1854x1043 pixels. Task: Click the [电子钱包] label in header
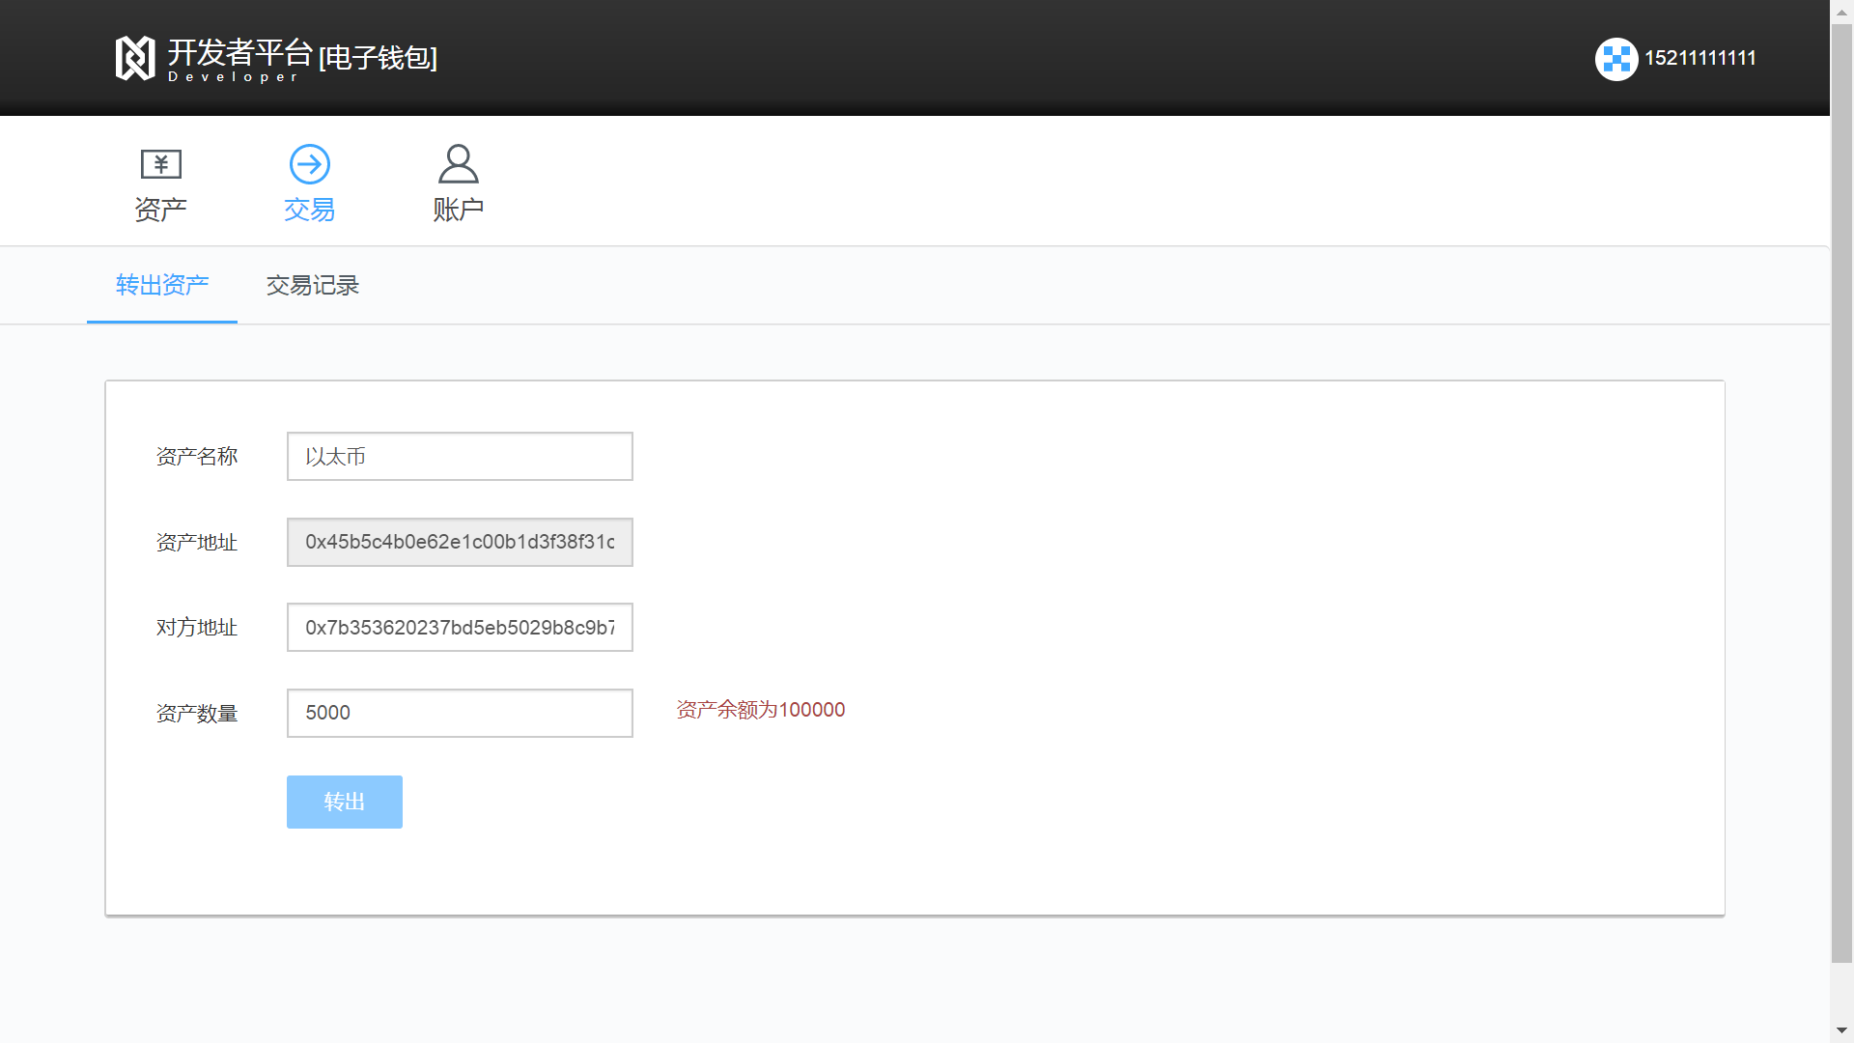pyautogui.click(x=379, y=58)
